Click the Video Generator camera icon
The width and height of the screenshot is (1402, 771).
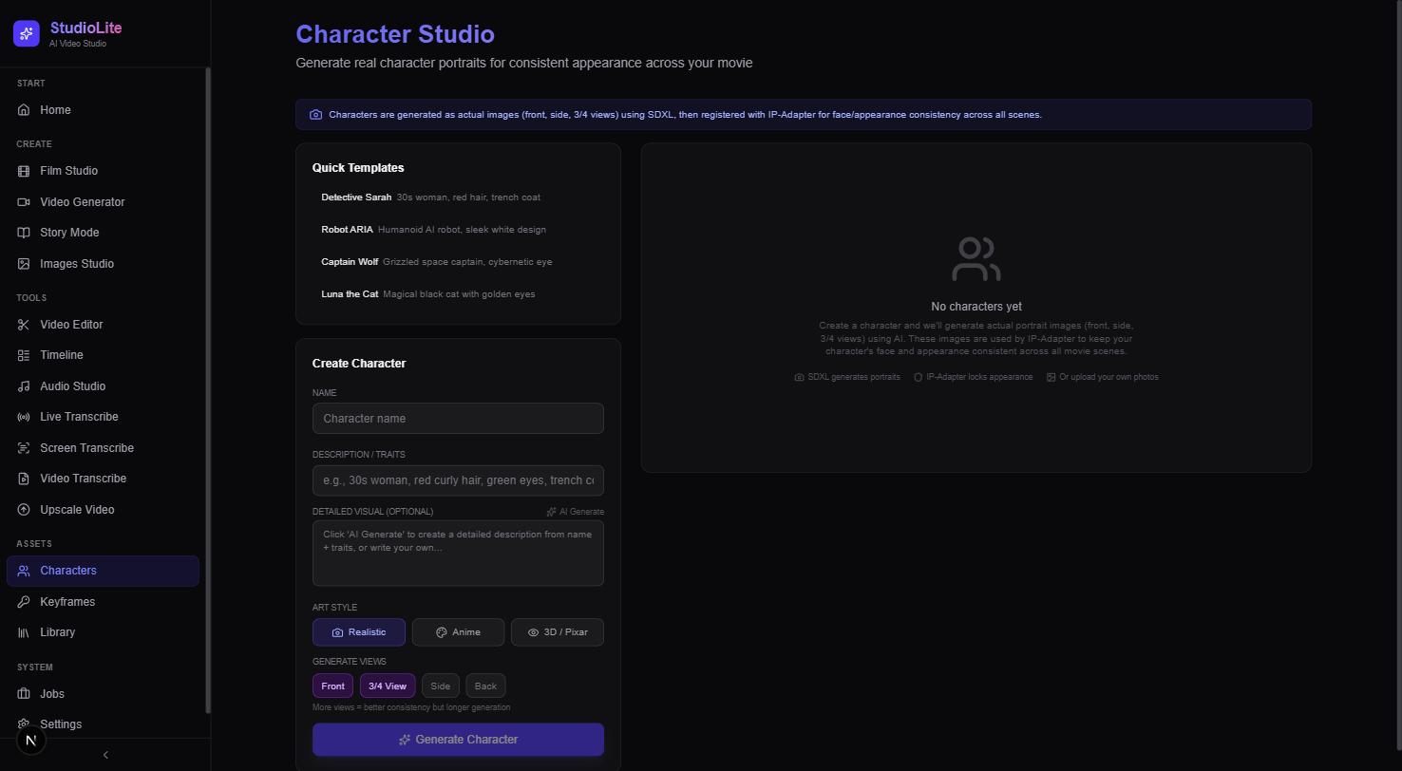pyautogui.click(x=24, y=202)
